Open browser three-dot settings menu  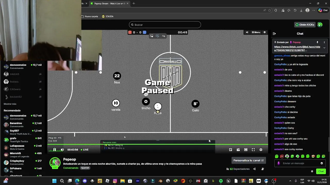point(313,10)
